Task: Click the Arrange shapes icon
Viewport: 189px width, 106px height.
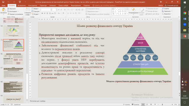Action: (133, 11)
